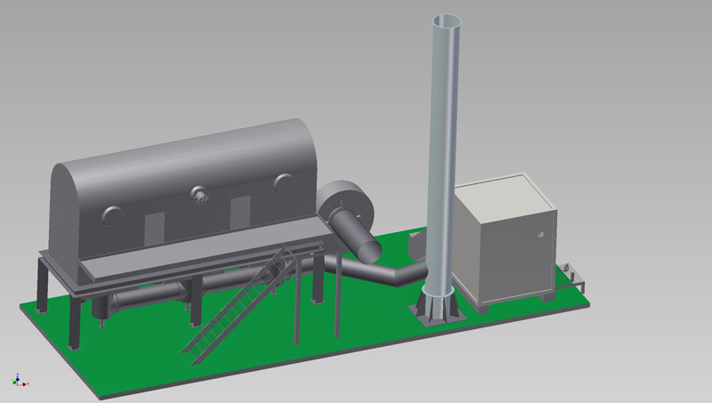Screen dimensions: 712x403
Task: Click the left rectangular door on tank
Action: point(154,226)
